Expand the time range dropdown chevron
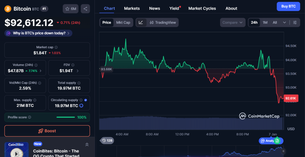The width and height of the screenshot is (305, 157). pyautogui.click(x=284, y=23)
